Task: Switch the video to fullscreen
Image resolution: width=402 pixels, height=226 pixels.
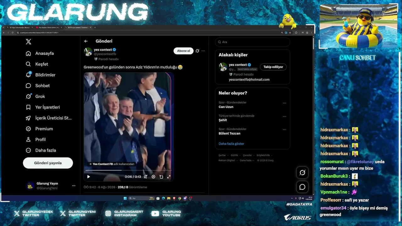Action: (x=169, y=177)
